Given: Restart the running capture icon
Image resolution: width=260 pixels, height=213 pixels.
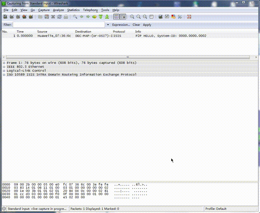Looking at the screenshot, I should point(31,17).
